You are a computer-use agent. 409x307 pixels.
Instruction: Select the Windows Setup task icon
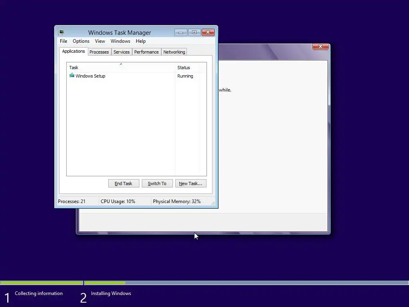(x=72, y=76)
